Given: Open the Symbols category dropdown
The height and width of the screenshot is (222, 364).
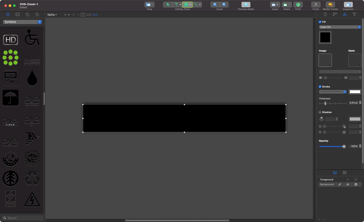Looking at the screenshot, I should pos(22,22).
